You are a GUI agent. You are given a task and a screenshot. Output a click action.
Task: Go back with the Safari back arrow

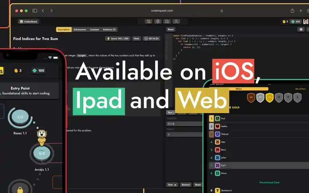tap(43, 10)
